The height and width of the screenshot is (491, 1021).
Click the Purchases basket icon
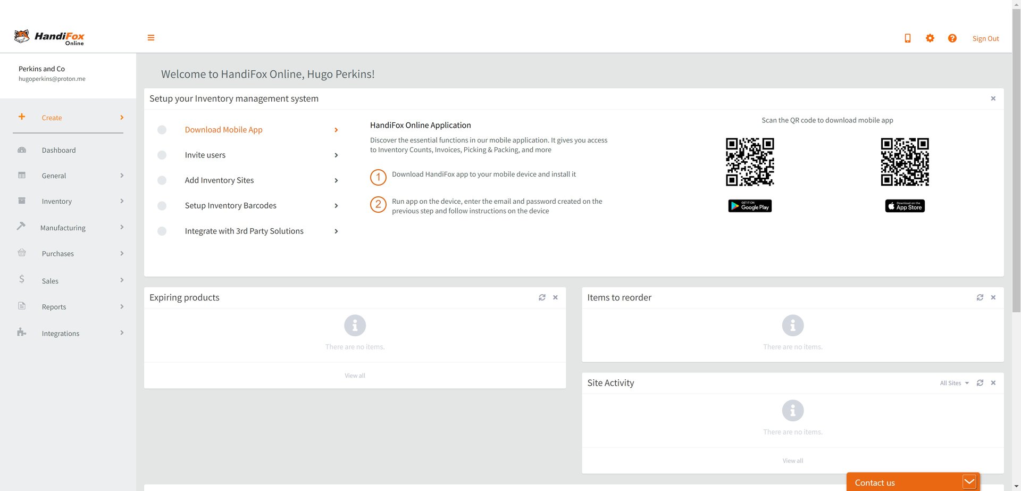point(22,253)
